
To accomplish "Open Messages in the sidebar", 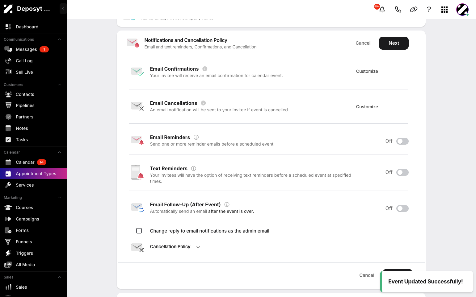I will pyautogui.click(x=33, y=49).
